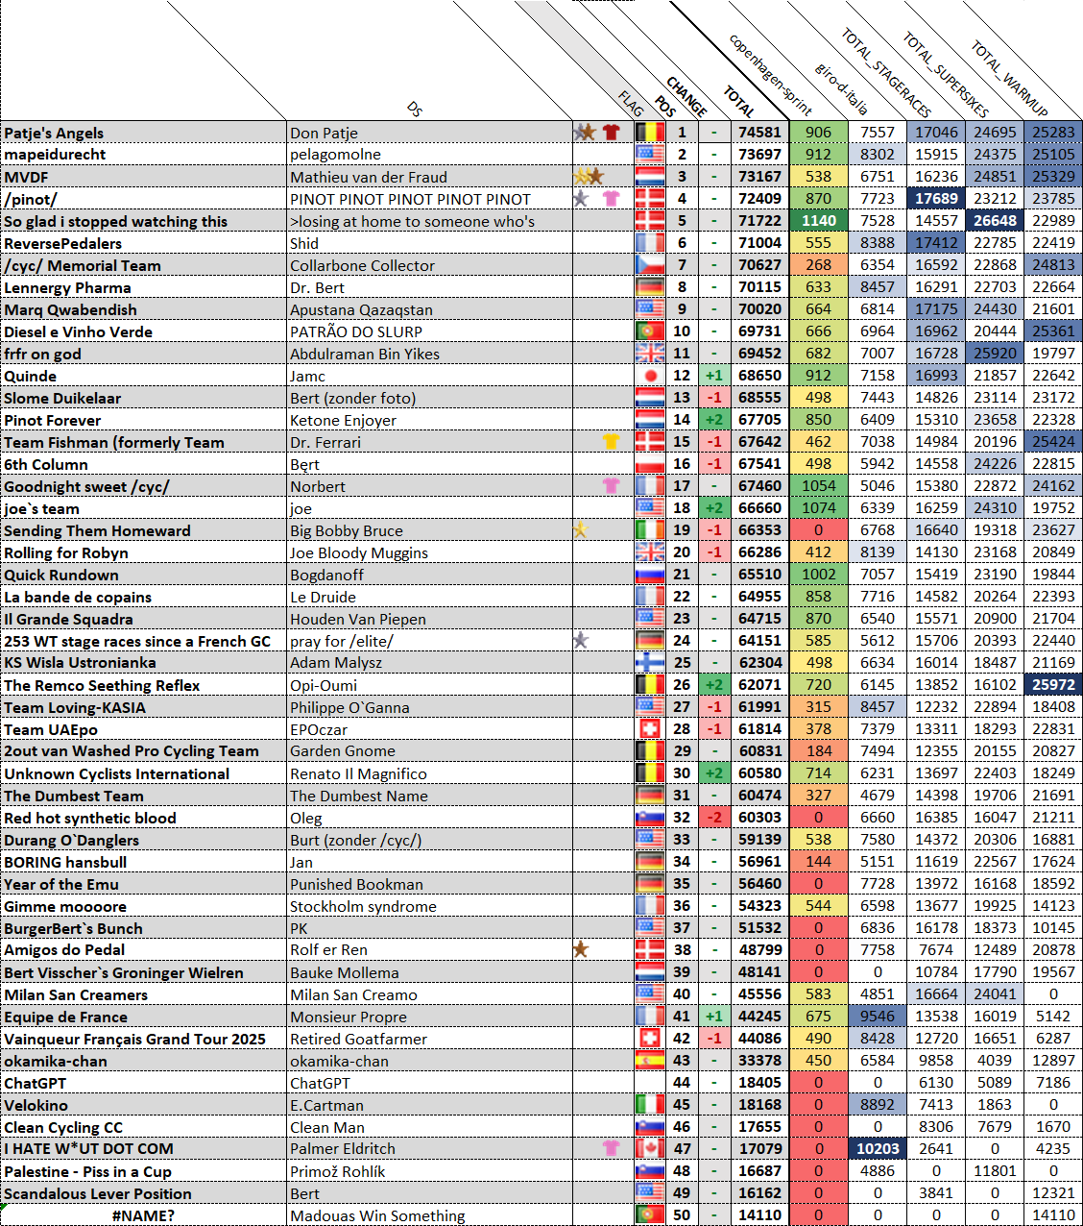Click the -2 change cell for Red hot synthetic blood

coord(713,818)
